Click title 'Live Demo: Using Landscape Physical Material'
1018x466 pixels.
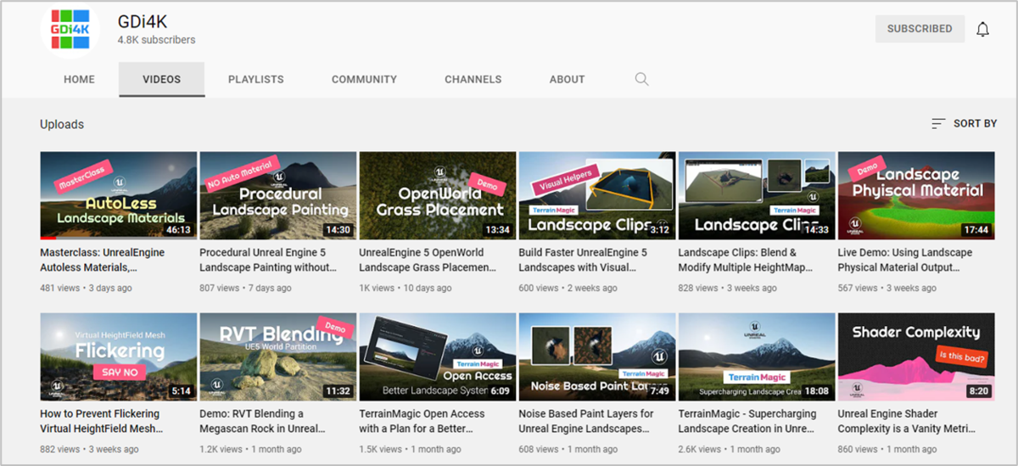tap(905, 260)
